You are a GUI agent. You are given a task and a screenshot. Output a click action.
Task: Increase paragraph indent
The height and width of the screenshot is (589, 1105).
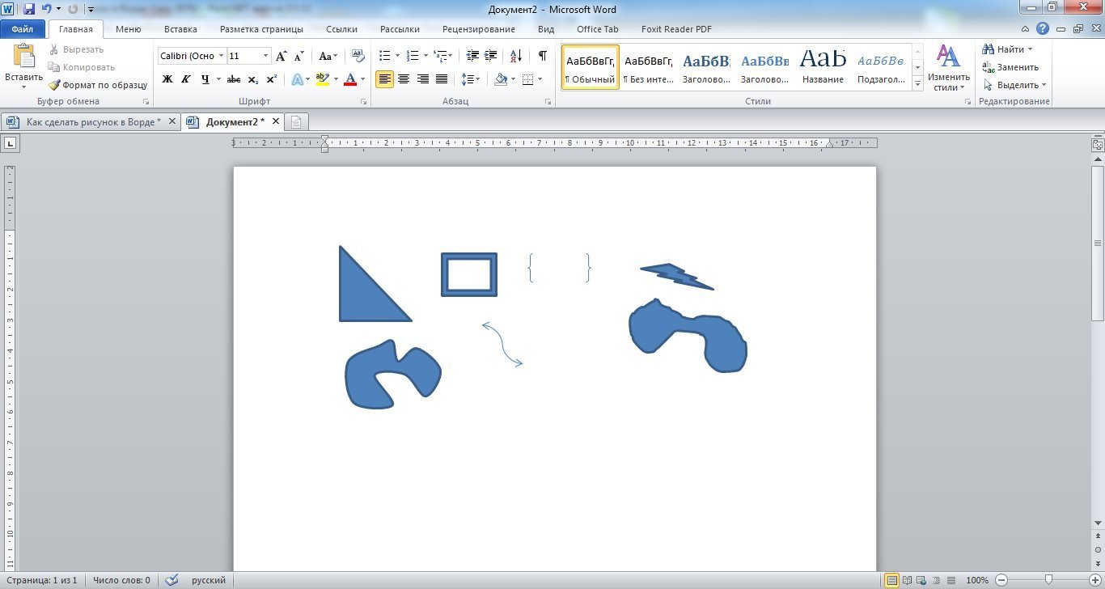[491, 56]
